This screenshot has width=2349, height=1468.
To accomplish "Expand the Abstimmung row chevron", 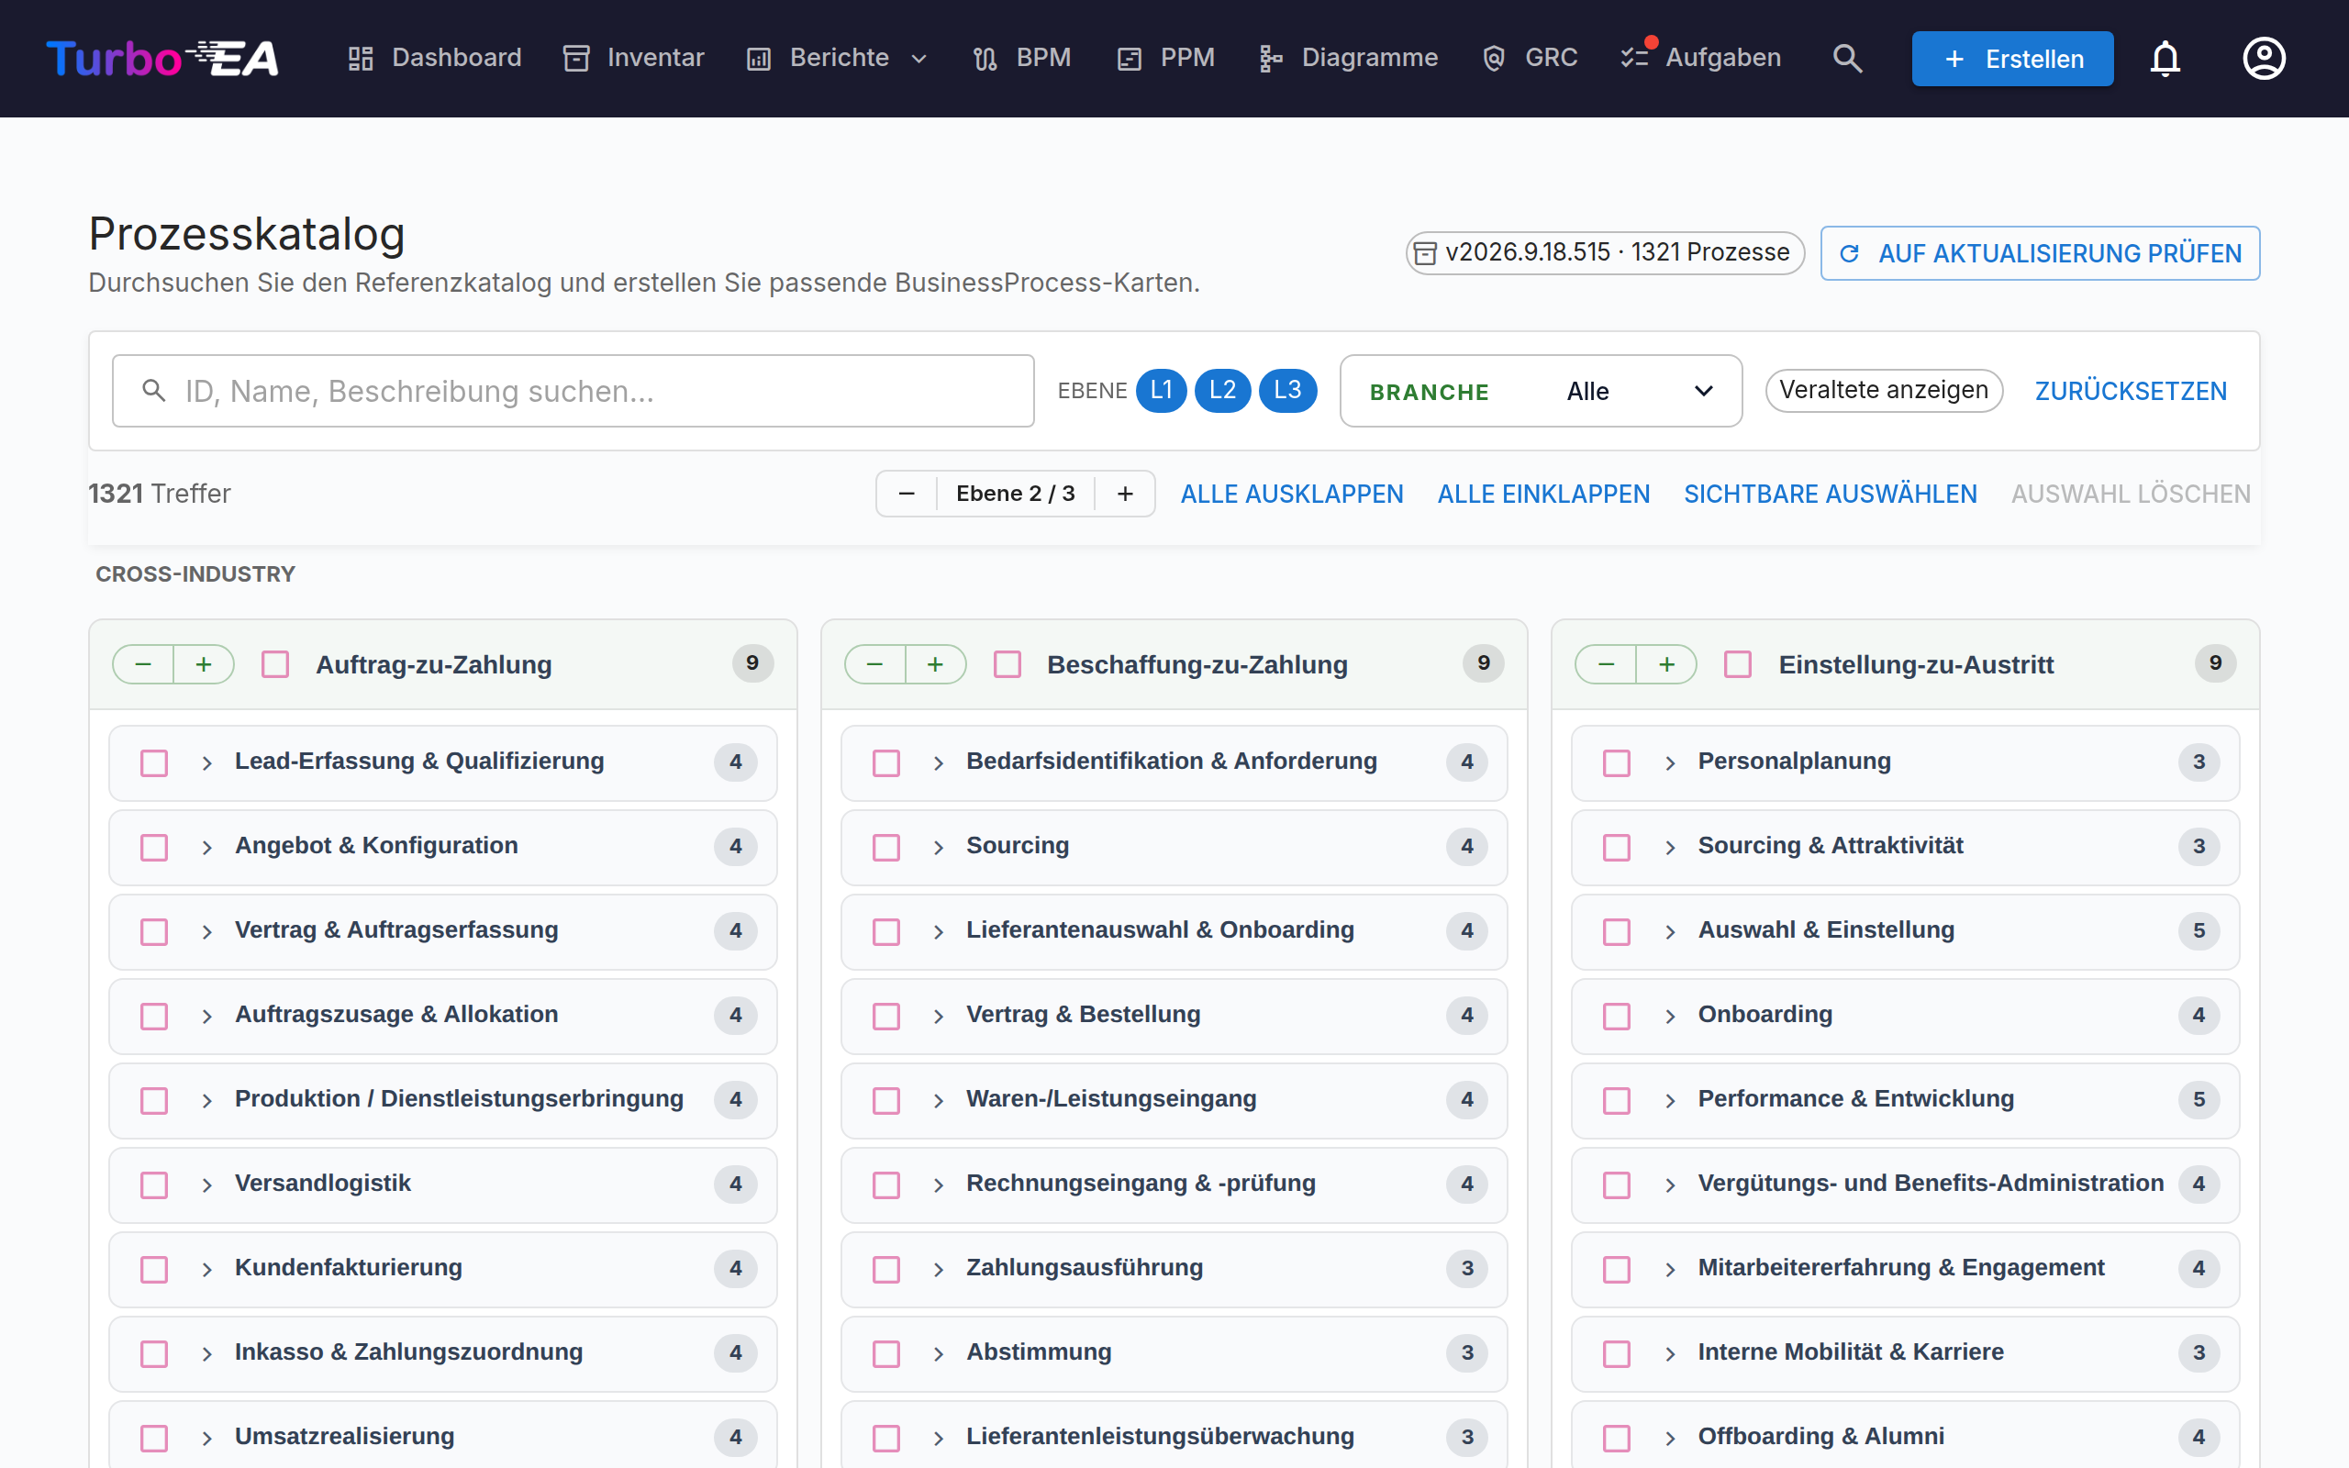I will [938, 1353].
